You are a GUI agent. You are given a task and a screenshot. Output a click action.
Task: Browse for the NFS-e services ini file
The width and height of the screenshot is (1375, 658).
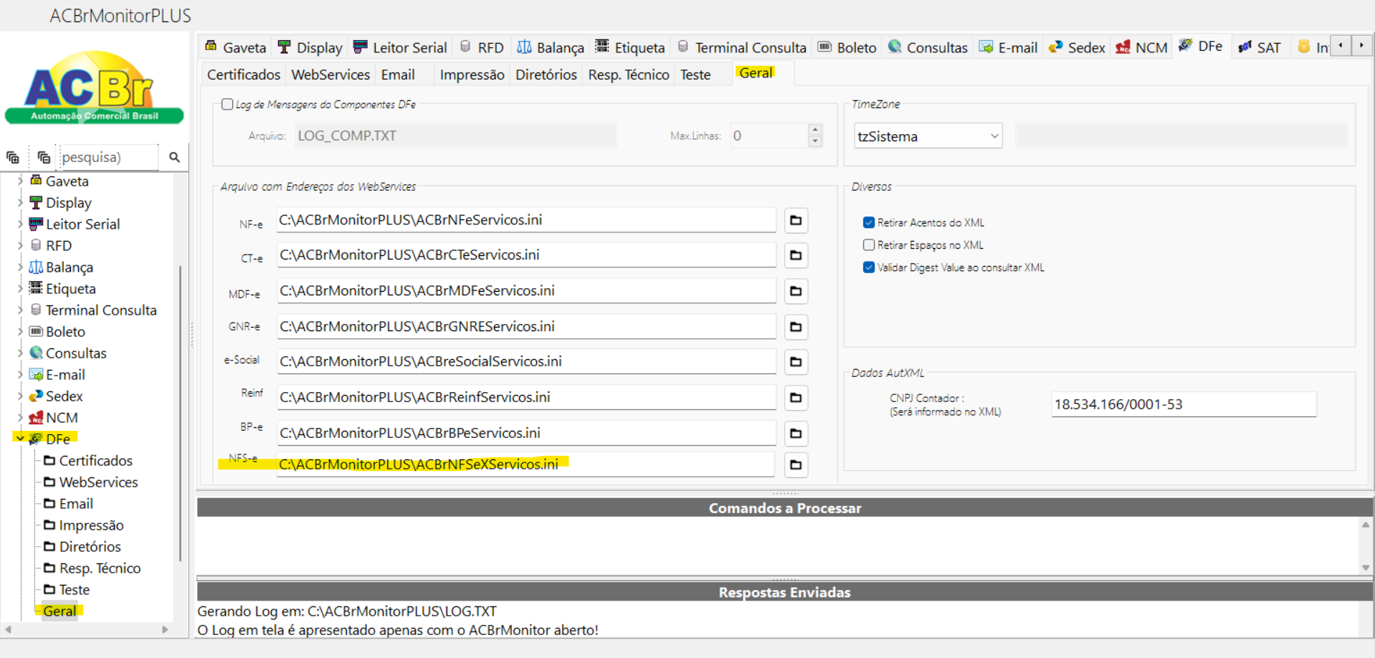click(x=796, y=465)
